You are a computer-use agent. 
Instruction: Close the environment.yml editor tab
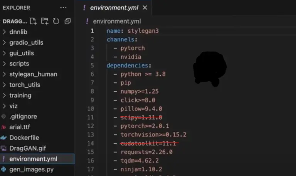point(145,8)
